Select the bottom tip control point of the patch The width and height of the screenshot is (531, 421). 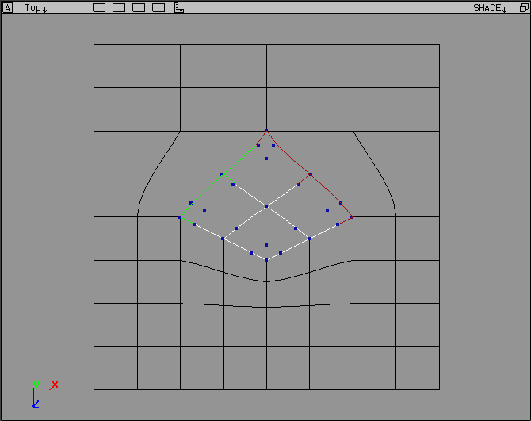coord(266,260)
